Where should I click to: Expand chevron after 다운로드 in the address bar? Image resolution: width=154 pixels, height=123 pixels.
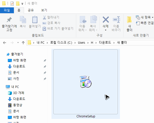pos(114,43)
